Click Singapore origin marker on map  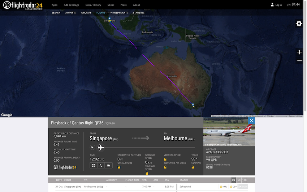(x=109, y=18)
